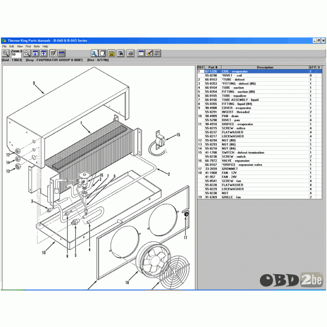Select the row 'RIVET - pan'
Screen dimensions: 327x327
click(260, 120)
